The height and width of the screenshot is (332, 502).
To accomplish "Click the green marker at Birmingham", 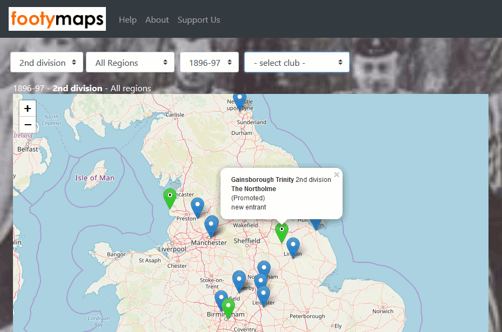I will click(229, 307).
